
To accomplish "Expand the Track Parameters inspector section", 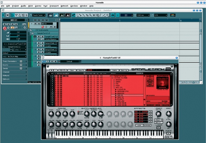I will coord(15,61).
